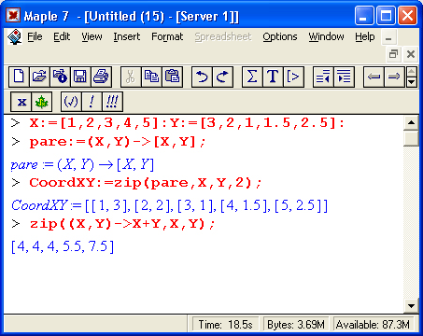This screenshot has width=423, height=336.
Task: Open the Help menu
Action: coord(365,36)
